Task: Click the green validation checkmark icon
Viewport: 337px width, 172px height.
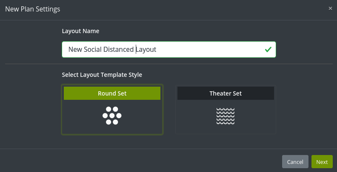Action: pyautogui.click(x=268, y=50)
